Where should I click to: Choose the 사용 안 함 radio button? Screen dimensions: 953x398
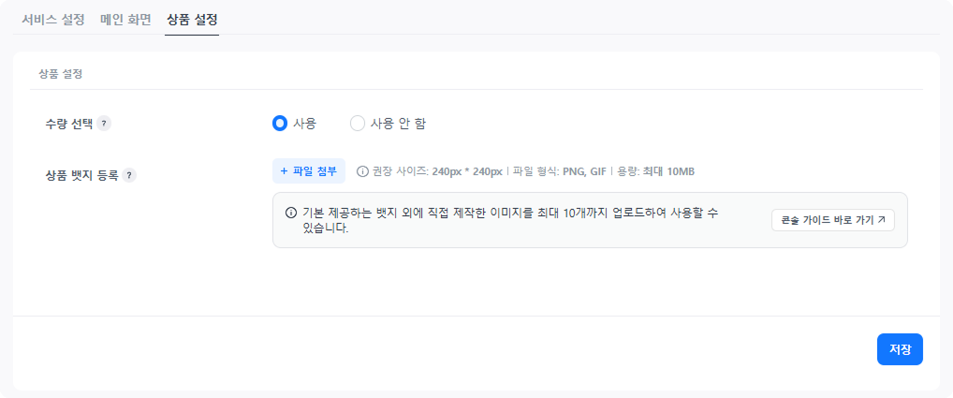pos(357,123)
